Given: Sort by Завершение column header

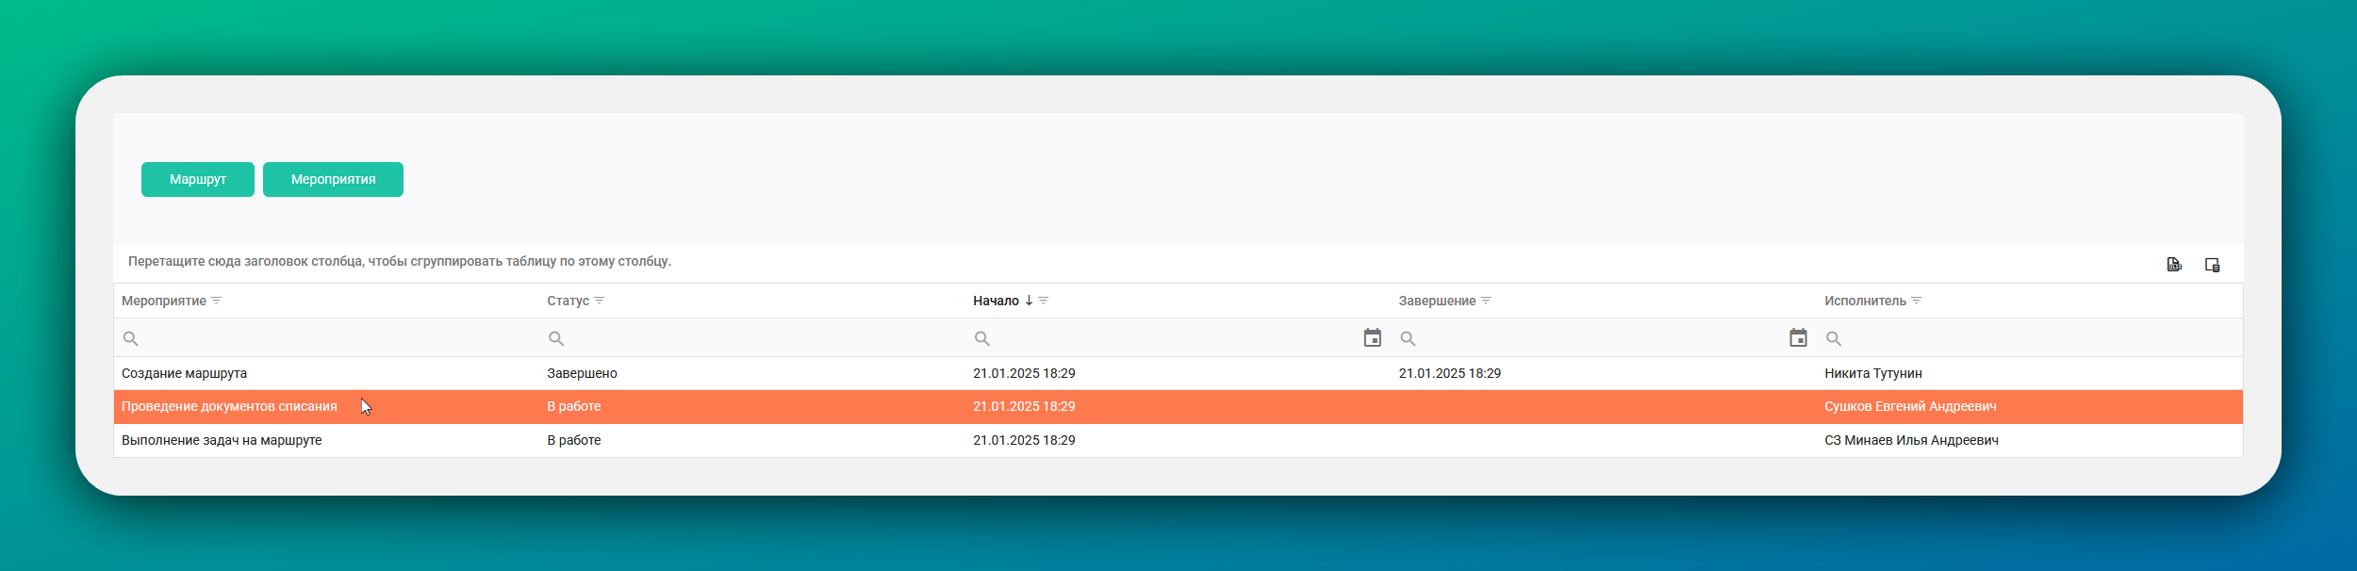Looking at the screenshot, I should coord(1437,301).
